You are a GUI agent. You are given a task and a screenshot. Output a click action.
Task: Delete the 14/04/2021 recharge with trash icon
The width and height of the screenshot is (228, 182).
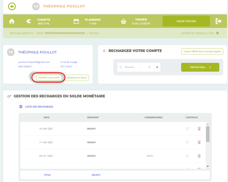click(199, 129)
